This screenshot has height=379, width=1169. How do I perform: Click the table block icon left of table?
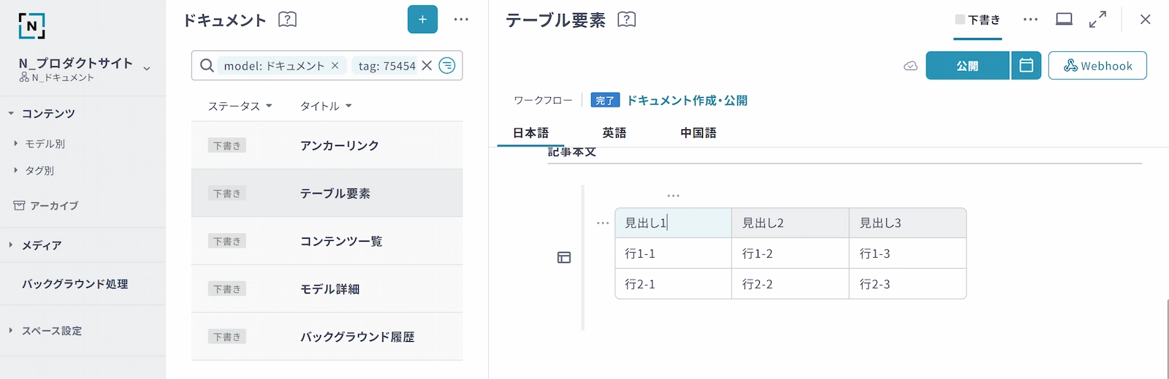[x=564, y=257]
